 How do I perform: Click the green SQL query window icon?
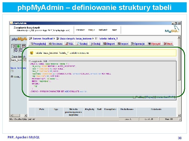click(18, 46)
